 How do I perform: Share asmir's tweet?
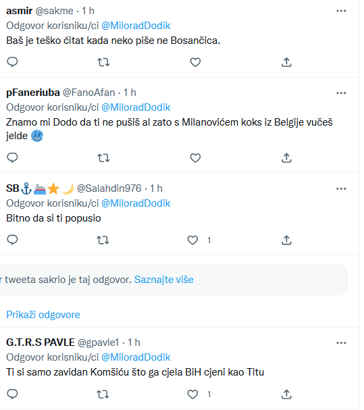(x=286, y=62)
